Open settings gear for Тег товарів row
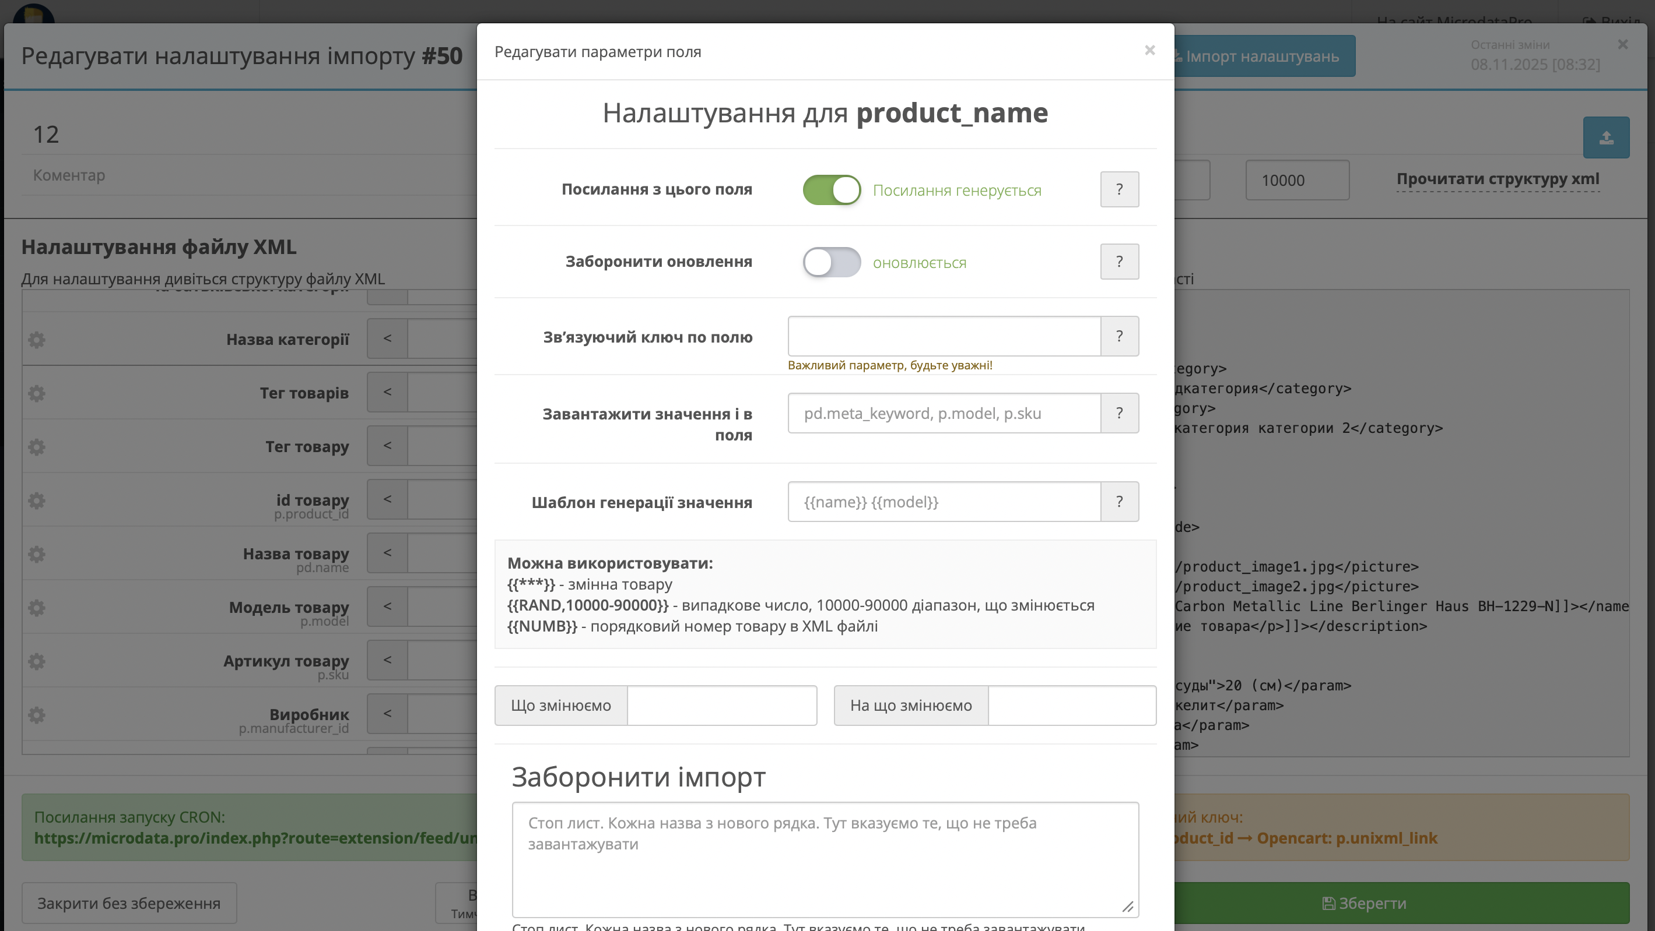Screen dimensions: 1655x931 click(x=37, y=393)
